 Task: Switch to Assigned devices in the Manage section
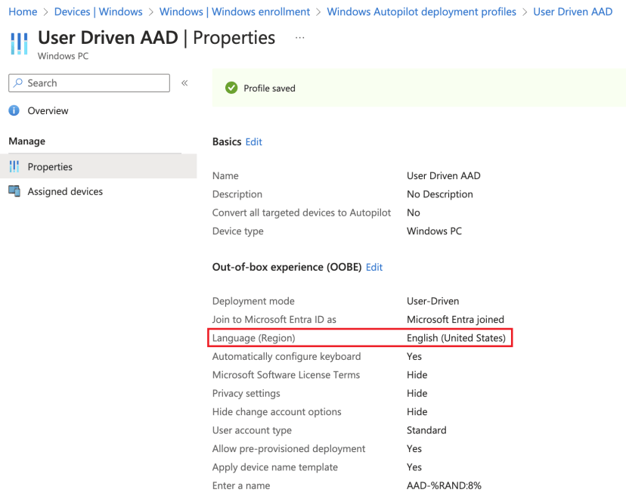coord(64,191)
